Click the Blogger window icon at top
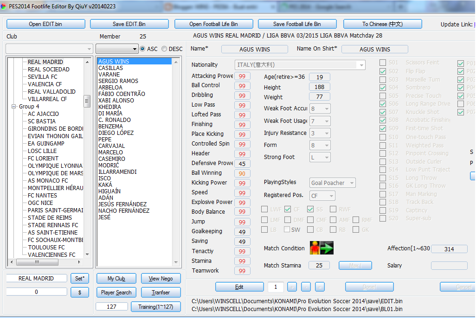This screenshot has height=318, width=476. (x=168, y=6)
